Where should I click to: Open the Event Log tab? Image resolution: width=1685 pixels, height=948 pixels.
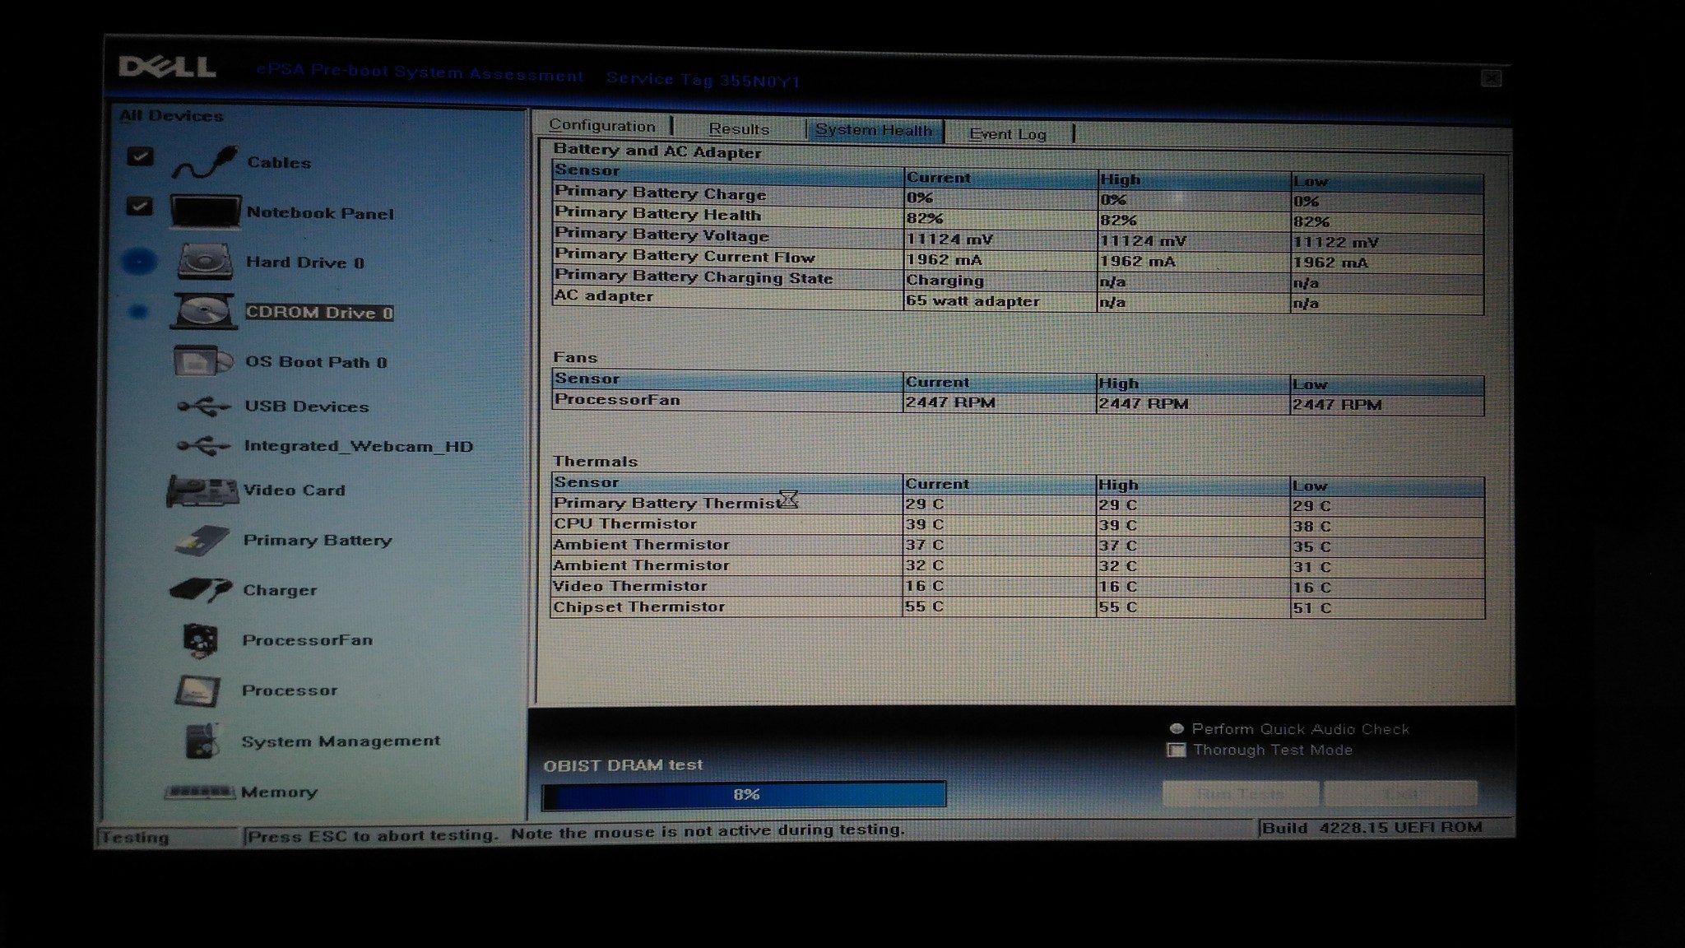1008,134
